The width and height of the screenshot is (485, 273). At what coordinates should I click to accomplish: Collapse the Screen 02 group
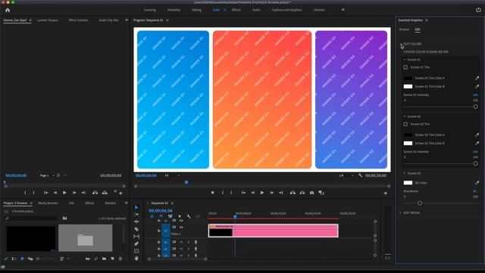(x=405, y=116)
